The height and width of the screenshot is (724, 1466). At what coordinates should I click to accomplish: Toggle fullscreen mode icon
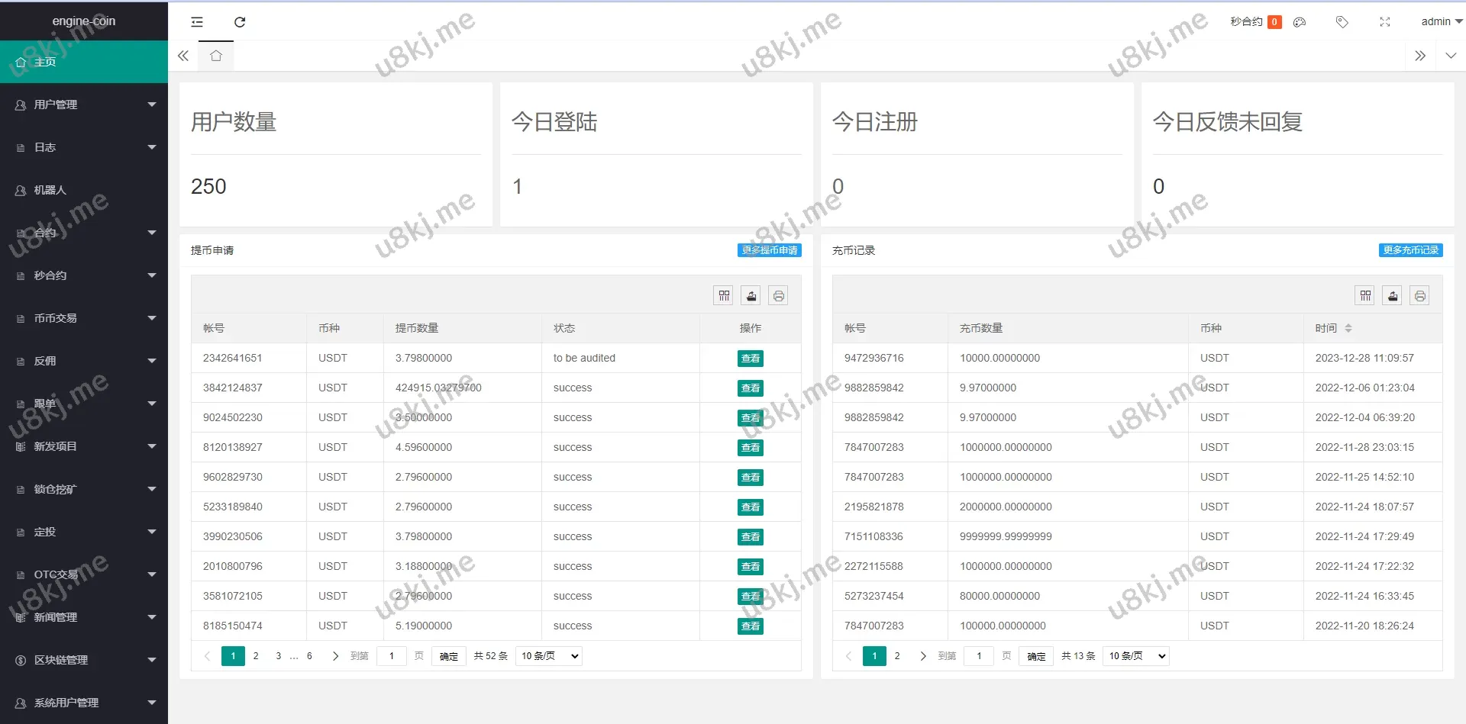pyautogui.click(x=1384, y=22)
